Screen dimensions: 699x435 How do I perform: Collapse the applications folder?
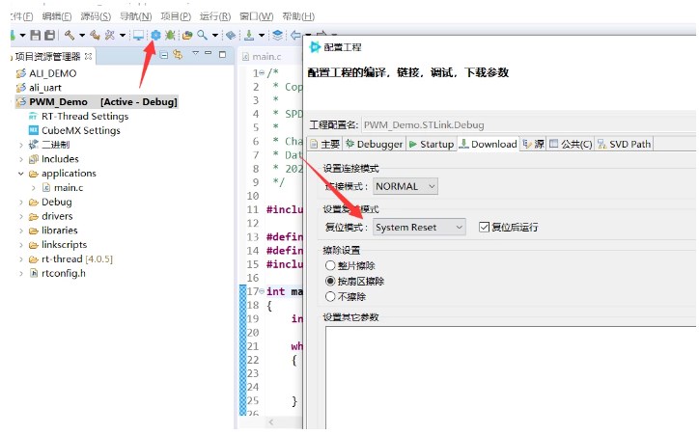tap(21, 174)
